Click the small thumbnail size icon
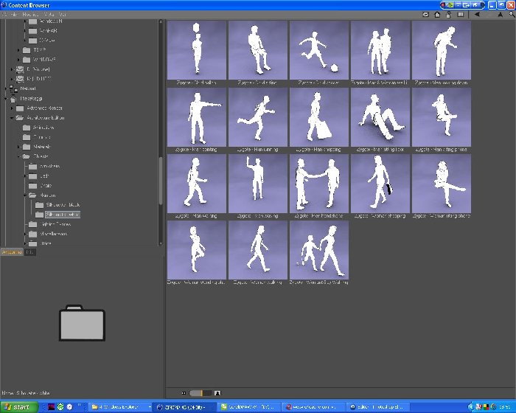The height and width of the screenshot is (413, 516). point(184,393)
